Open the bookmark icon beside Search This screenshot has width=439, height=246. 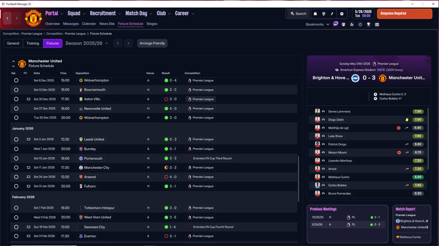(315, 14)
